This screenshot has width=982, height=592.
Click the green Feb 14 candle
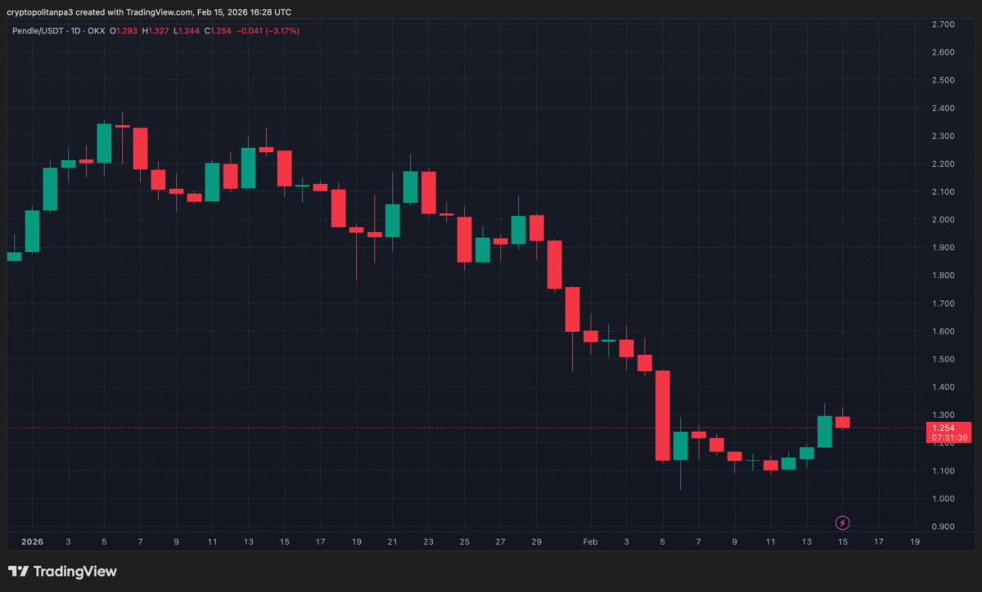(x=824, y=432)
